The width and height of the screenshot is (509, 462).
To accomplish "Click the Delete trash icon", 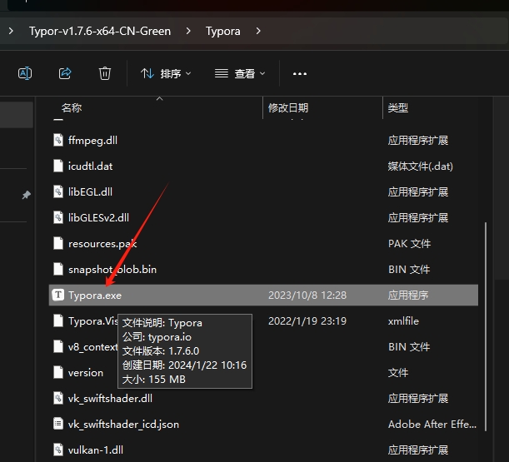I will [x=105, y=73].
